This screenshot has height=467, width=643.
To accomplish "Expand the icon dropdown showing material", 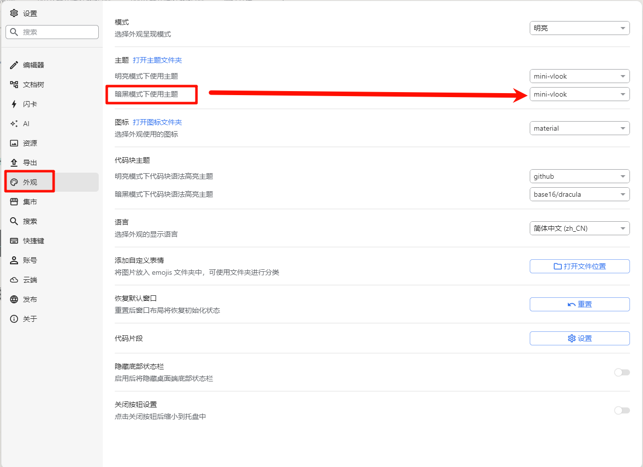I will pos(579,128).
